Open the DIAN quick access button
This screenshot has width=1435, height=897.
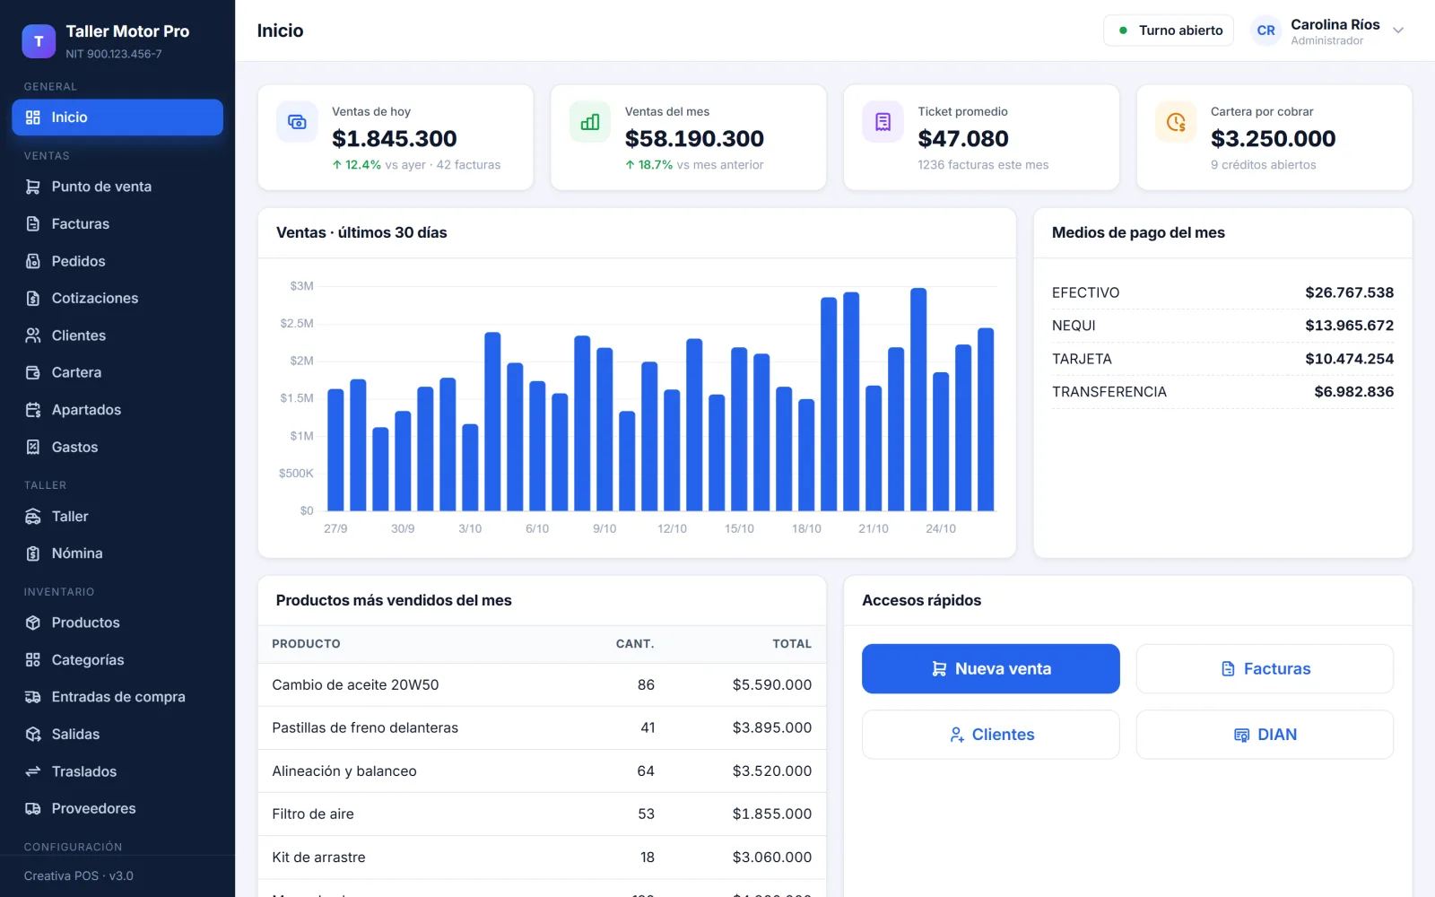coord(1265,735)
